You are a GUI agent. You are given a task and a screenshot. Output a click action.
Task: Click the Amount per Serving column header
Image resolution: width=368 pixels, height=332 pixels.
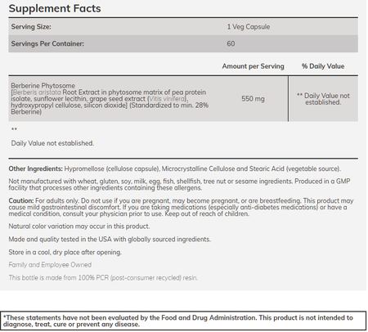pyautogui.click(x=253, y=66)
